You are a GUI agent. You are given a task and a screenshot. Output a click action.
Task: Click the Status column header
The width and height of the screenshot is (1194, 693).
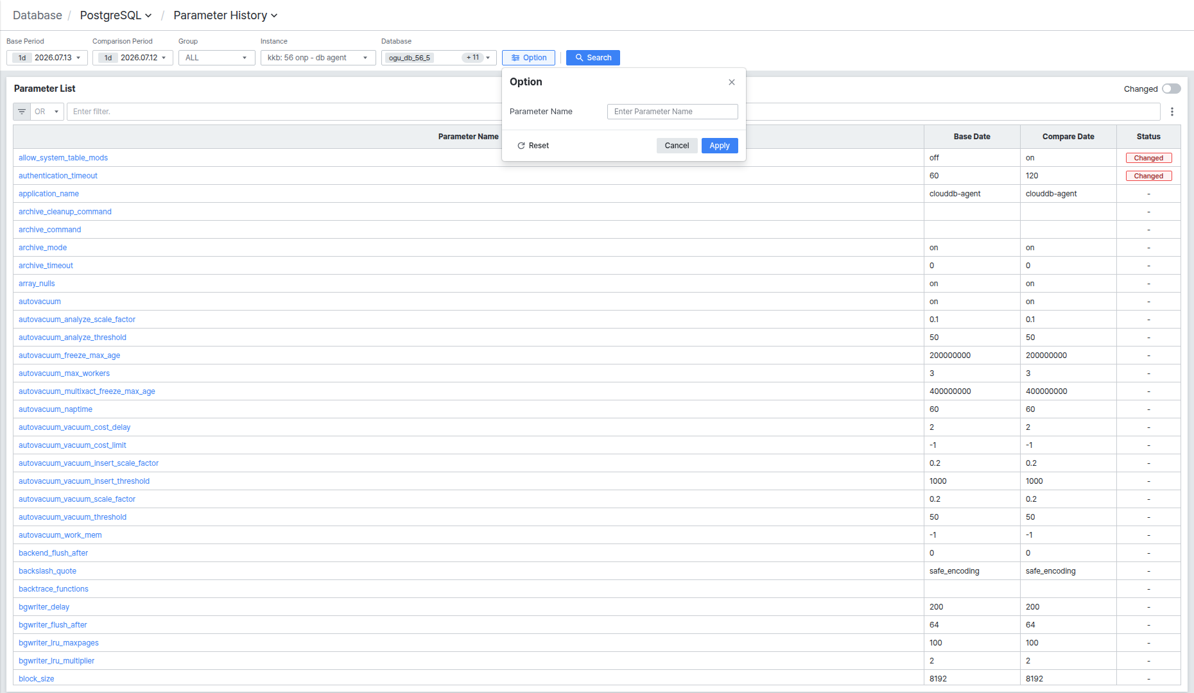pos(1148,137)
